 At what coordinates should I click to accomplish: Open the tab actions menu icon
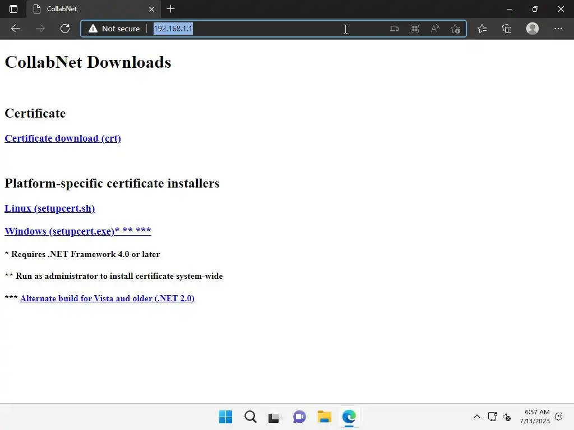[13, 9]
